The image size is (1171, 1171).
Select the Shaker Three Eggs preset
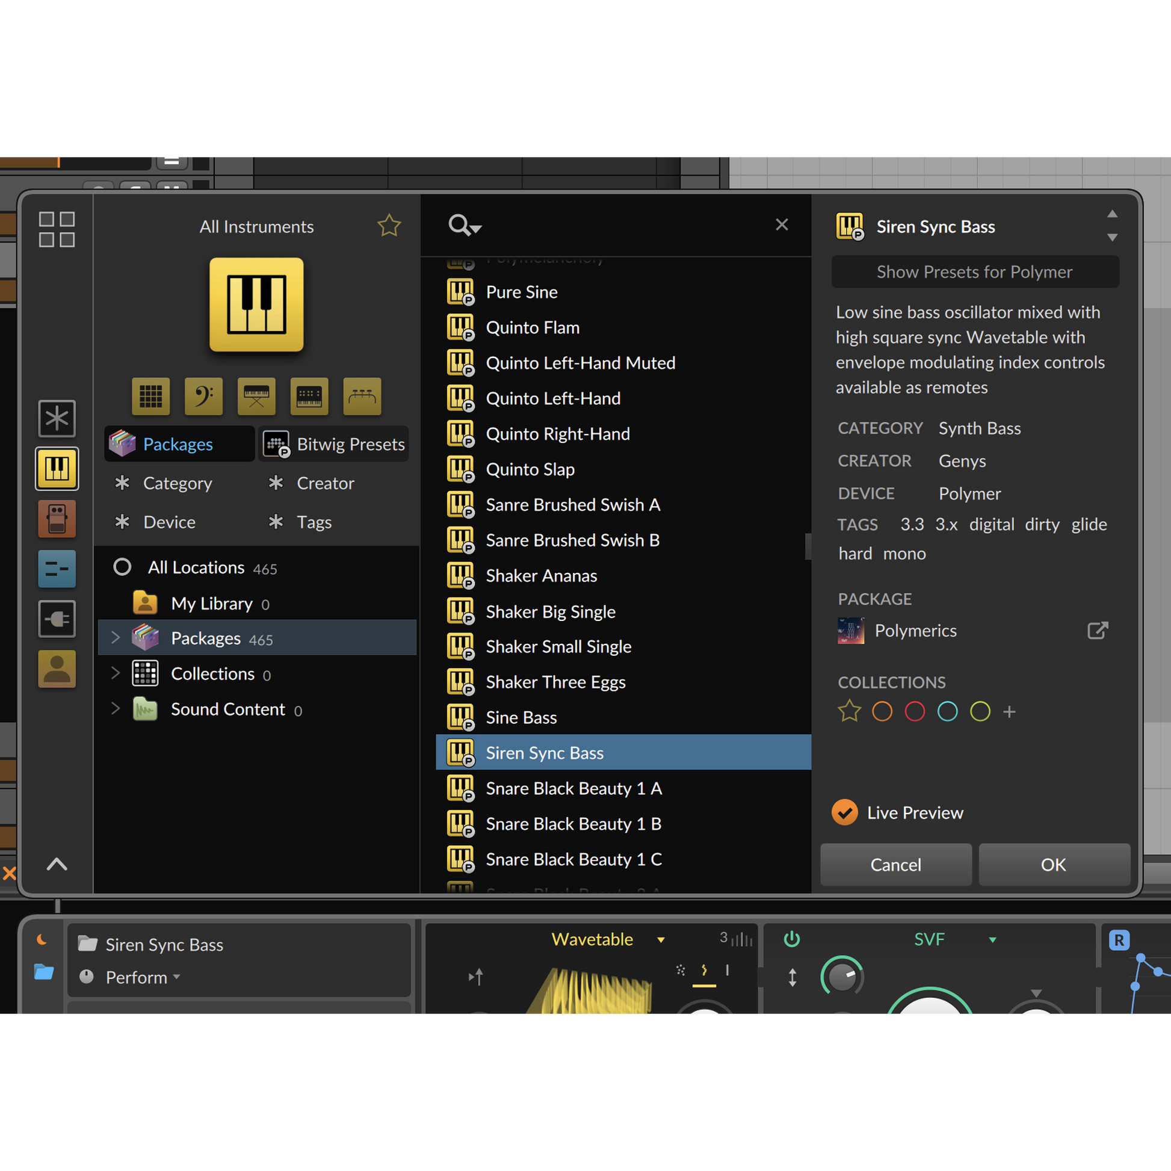point(555,682)
